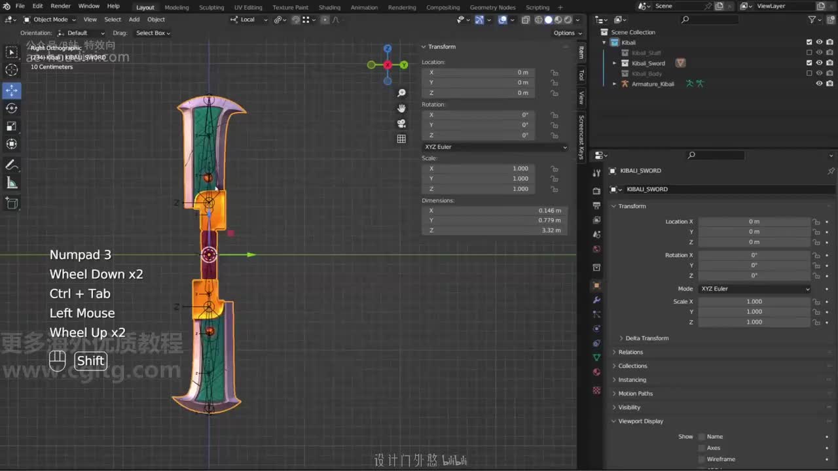Screen dimensions: 838x471
Task: Switch to the Sculpting workspace tab
Action: 211,7
